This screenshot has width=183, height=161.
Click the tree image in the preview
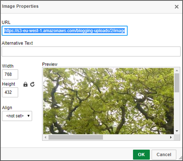point(108,101)
